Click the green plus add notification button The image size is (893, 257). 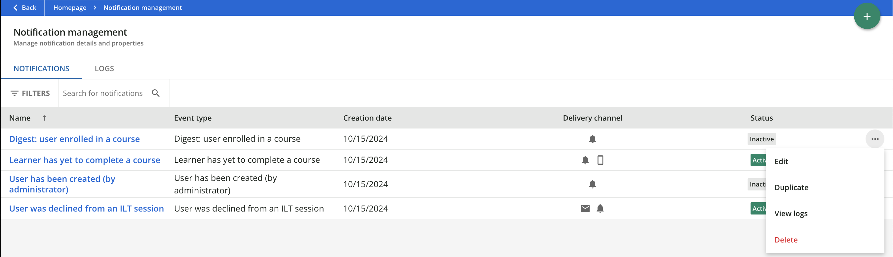pos(867,16)
